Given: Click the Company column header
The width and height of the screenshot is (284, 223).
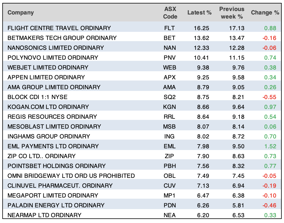Looking at the screenshot, I should (x=21, y=13).
